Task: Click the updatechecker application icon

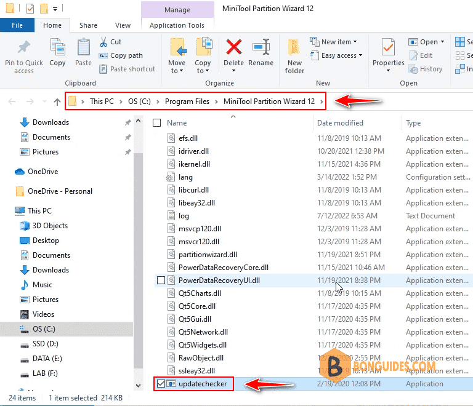Action: (171, 384)
